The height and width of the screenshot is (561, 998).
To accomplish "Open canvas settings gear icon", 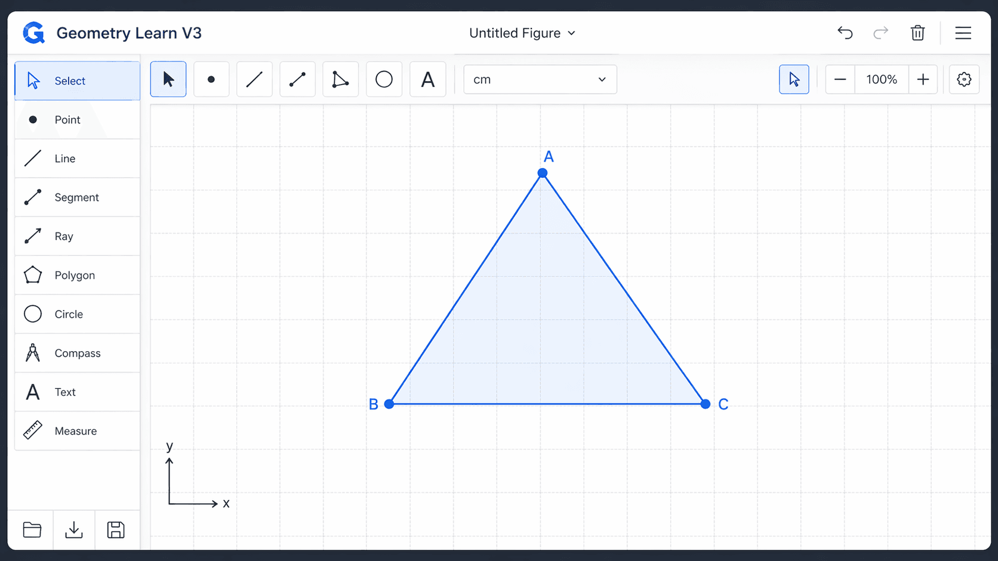I will 964,79.
